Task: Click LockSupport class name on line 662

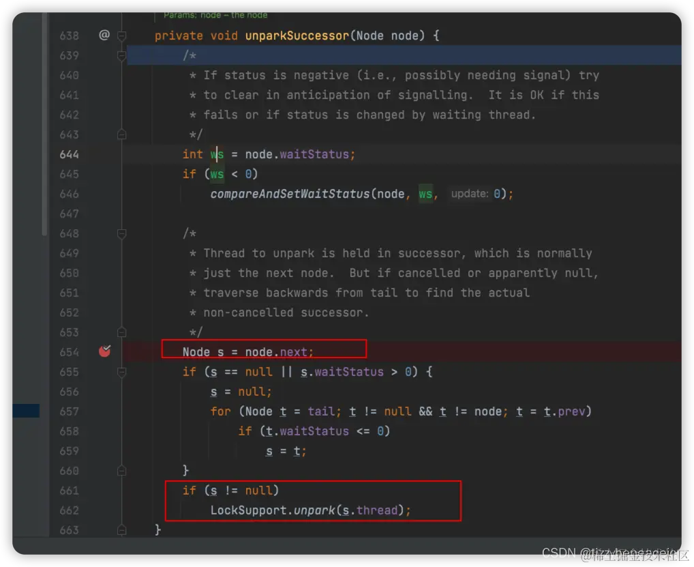Action: click(x=248, y=510)
